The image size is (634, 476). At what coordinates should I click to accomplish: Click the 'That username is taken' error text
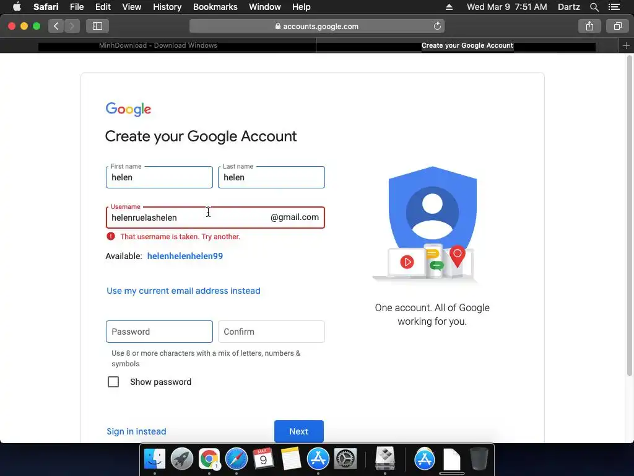point(180,236)
